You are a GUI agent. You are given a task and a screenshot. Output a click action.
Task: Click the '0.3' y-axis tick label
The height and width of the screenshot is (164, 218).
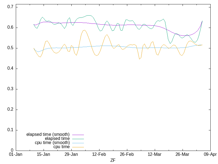point(11,89)
